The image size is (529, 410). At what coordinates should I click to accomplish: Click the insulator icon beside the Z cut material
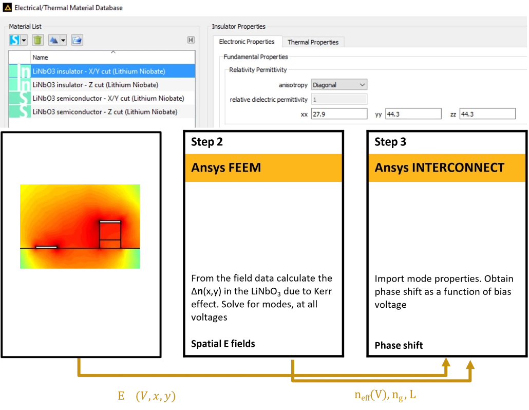point(23,84)
